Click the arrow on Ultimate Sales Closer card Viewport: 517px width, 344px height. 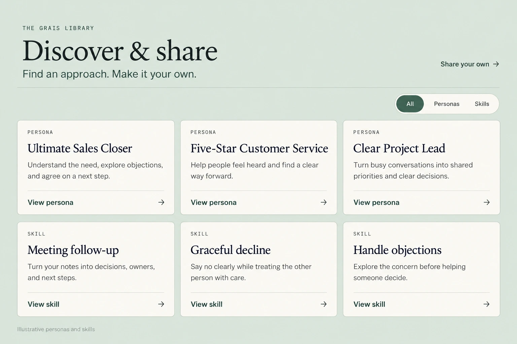click(x=161, y=202)
